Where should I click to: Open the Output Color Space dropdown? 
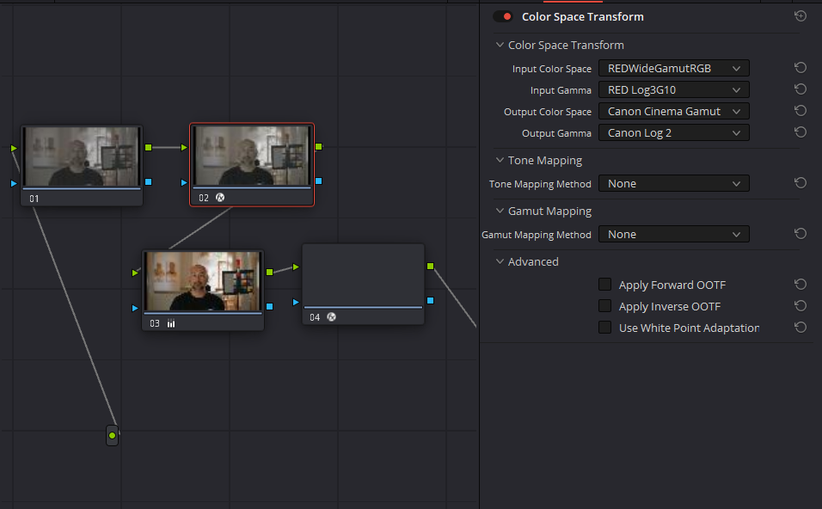click(673, 111)
